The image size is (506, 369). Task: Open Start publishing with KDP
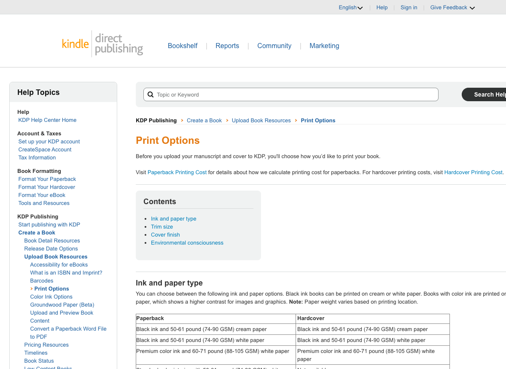click(49, 224)
